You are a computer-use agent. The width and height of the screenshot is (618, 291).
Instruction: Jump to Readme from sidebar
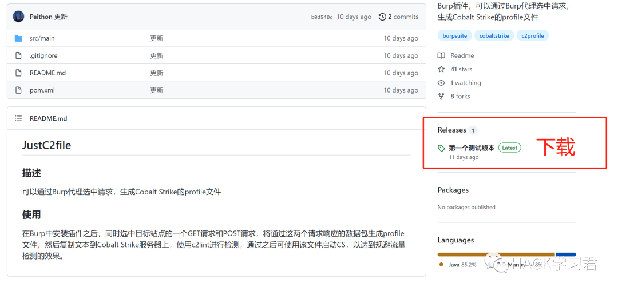tap(462, 55)
